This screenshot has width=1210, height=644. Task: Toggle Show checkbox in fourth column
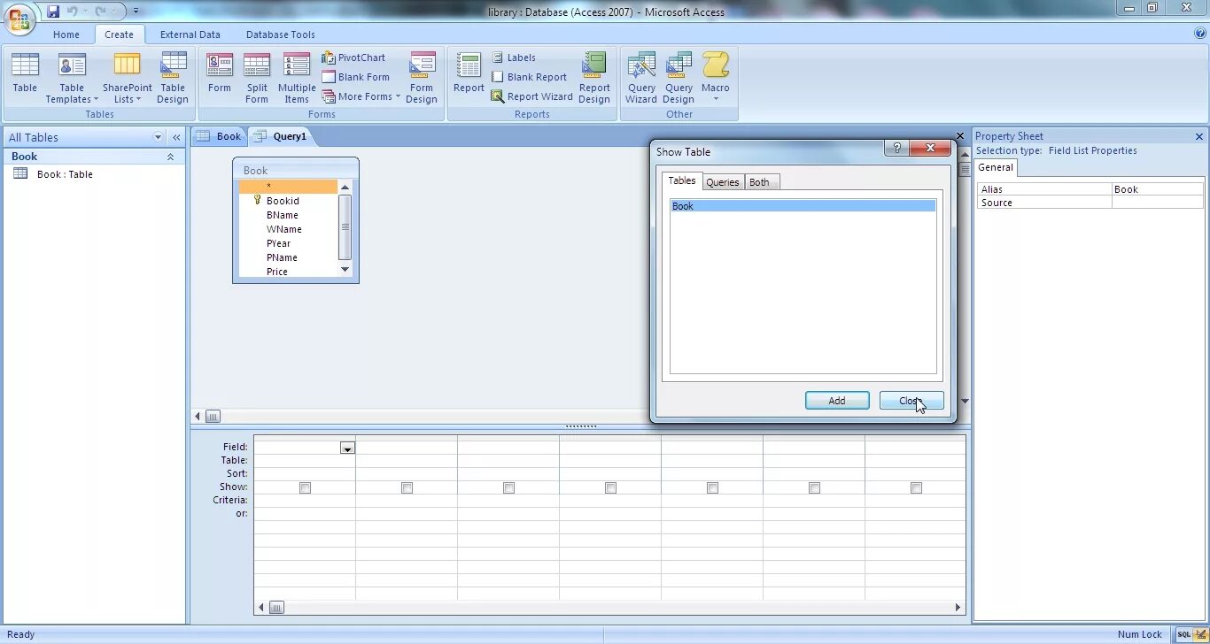pyautogui.click(x=610, y=487)
